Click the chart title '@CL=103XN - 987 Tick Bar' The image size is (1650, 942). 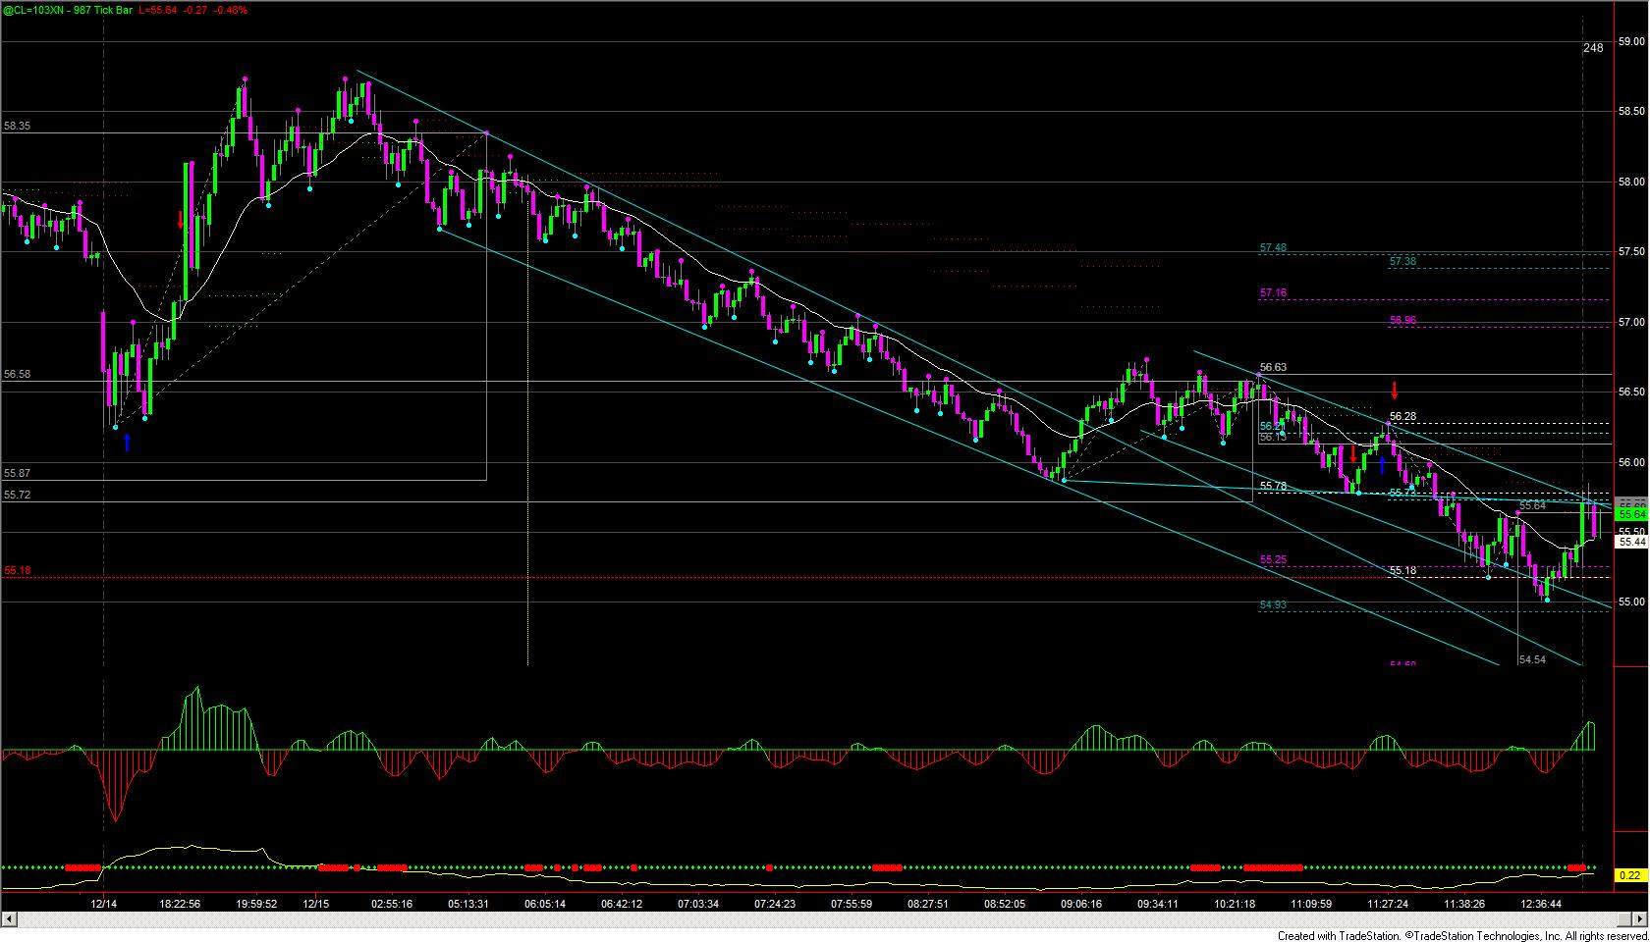pos(67,10)
